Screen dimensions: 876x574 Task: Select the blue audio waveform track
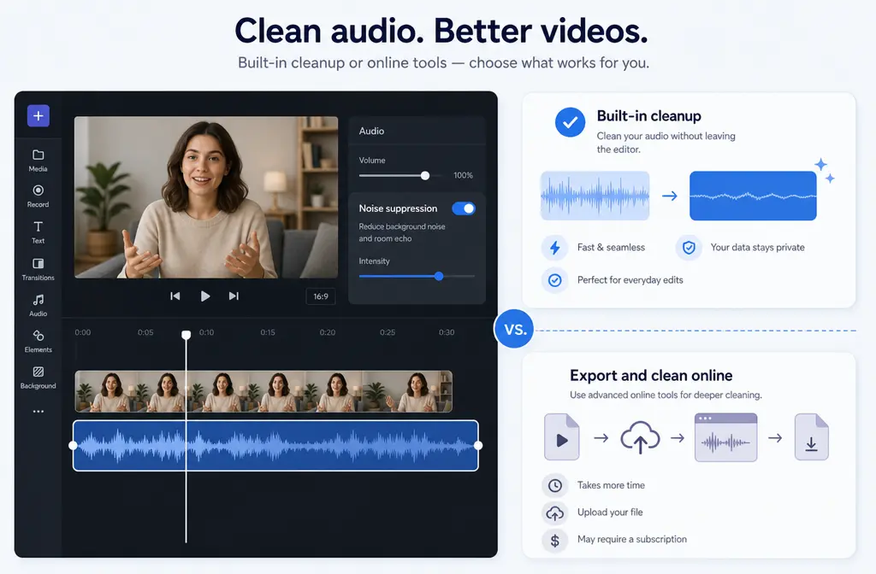click(x=275, y=446)
